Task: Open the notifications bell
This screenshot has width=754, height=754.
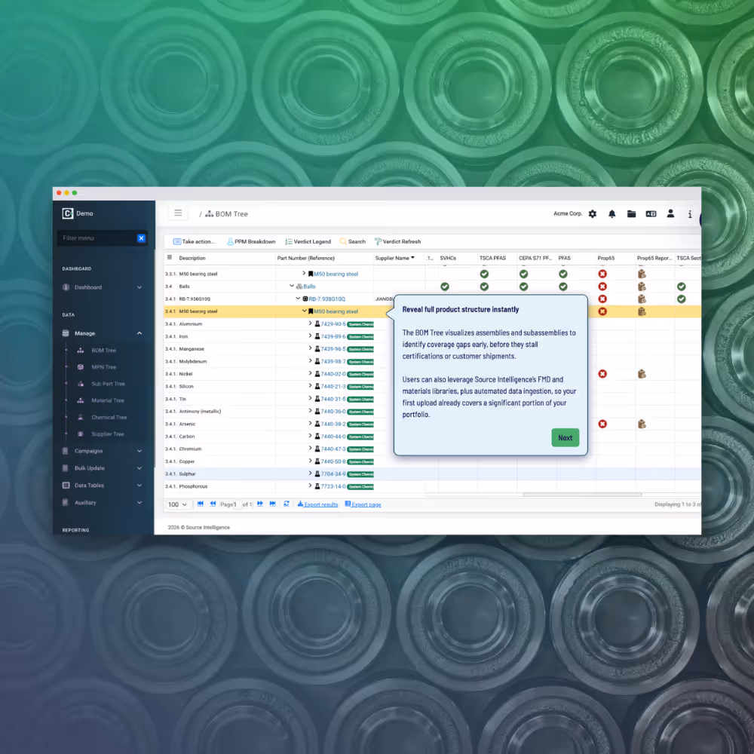Action: 611,214
